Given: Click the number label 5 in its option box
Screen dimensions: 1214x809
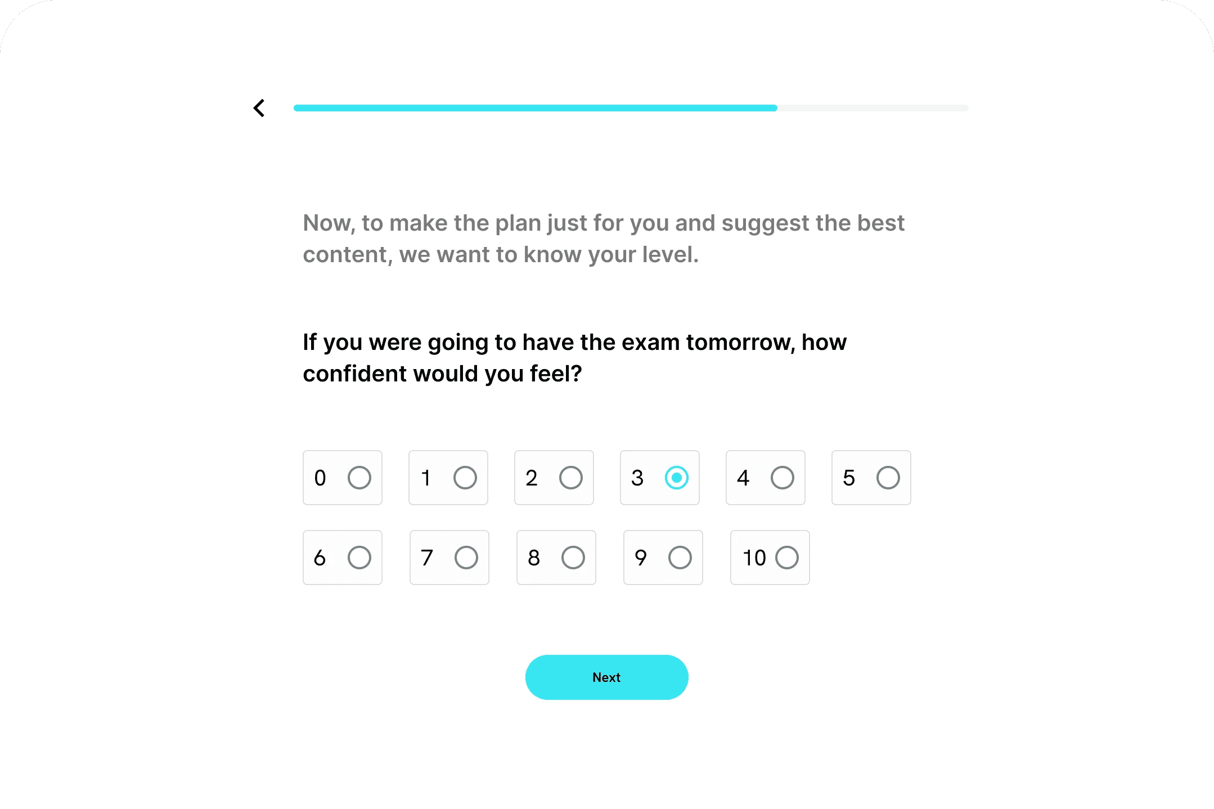Looking at the screenshot, I should [x=848, y=478].
